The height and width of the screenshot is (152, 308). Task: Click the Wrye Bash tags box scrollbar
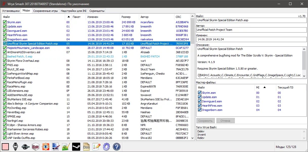[304, 135]
